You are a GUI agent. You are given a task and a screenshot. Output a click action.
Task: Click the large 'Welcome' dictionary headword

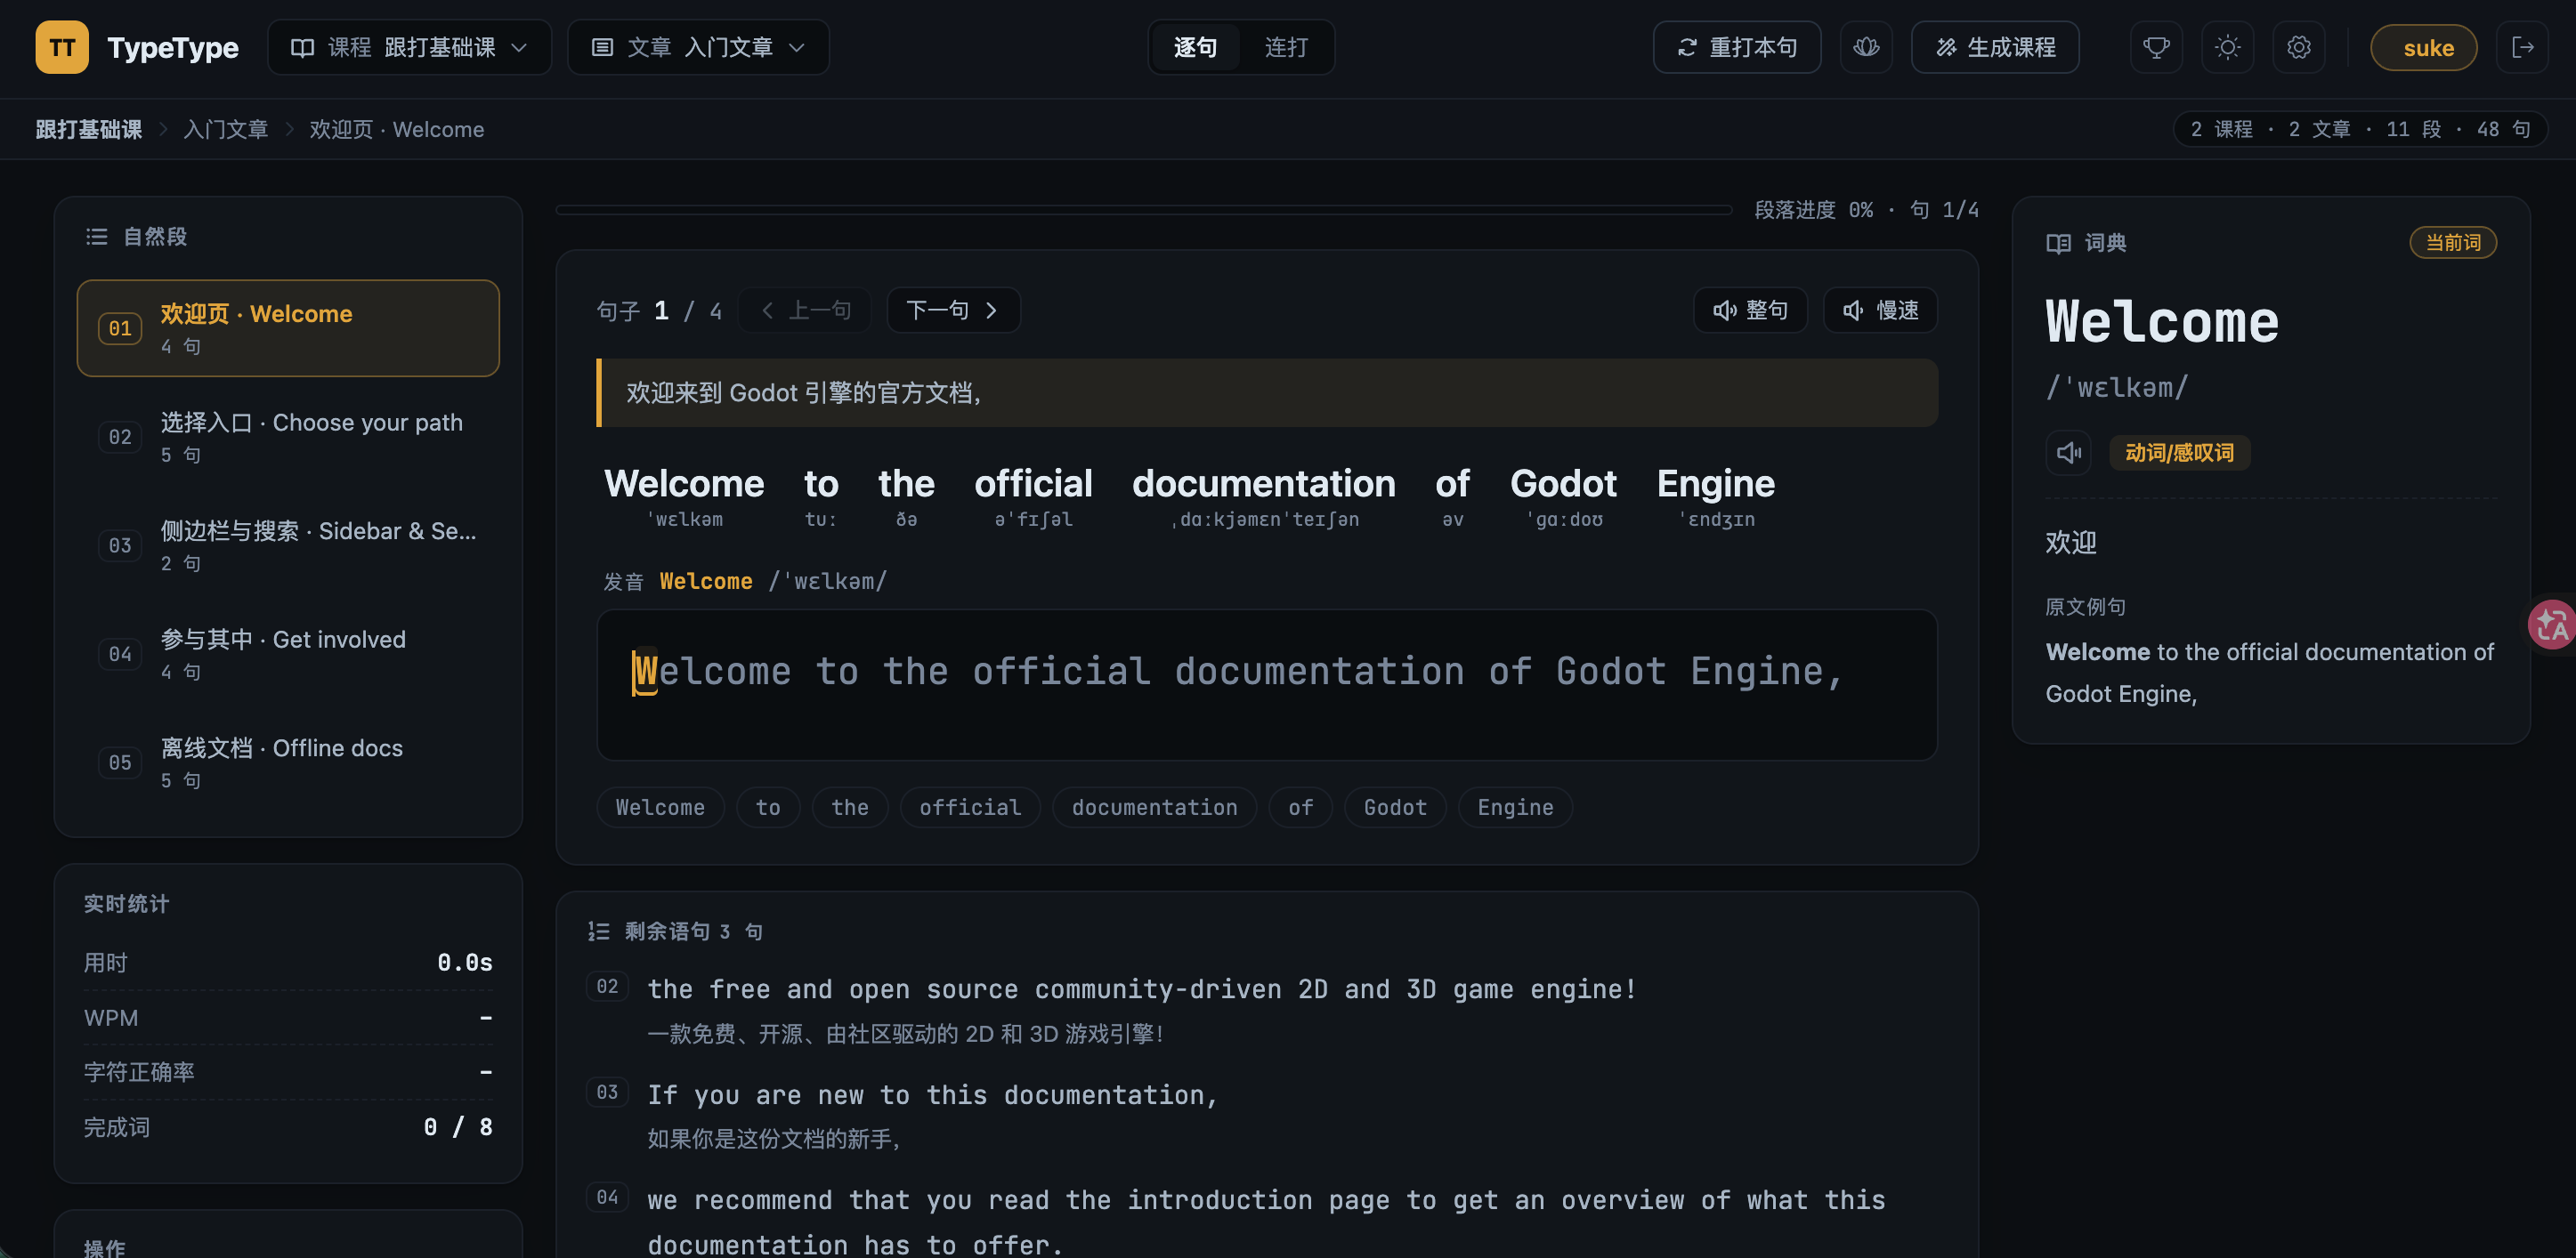coord(2162,322)
